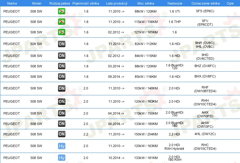
Task: Click 508 SW in the 2.2 HDi row
Action: coord(36,134)
